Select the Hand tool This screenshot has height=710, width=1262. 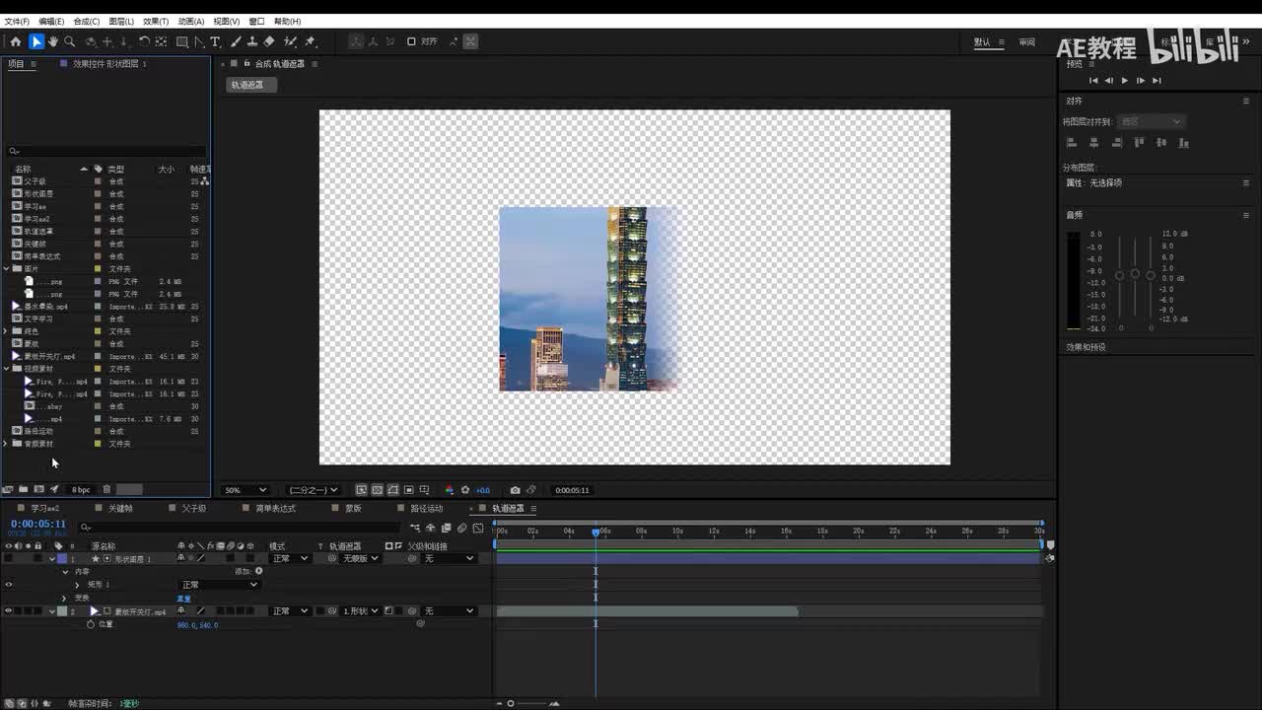tap(53, 41)
